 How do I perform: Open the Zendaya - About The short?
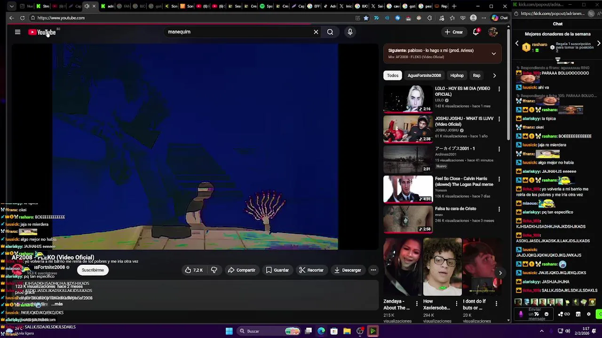[x=402, y=267]
